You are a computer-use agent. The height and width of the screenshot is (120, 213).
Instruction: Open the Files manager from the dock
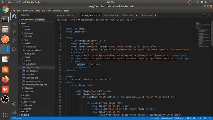[5, 29]
